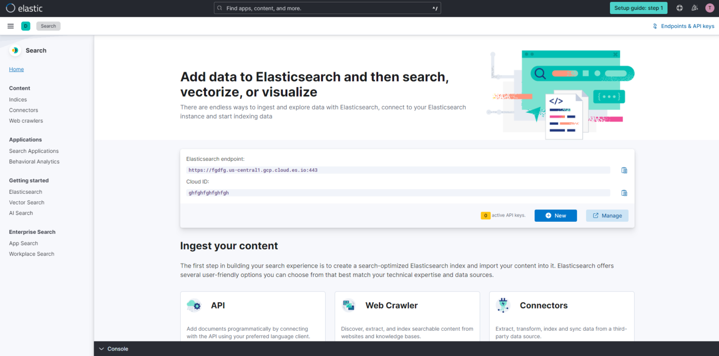Open the Indices section in the sidebar
This screenshot has width=719, height=356.
(x=18, y=99)
